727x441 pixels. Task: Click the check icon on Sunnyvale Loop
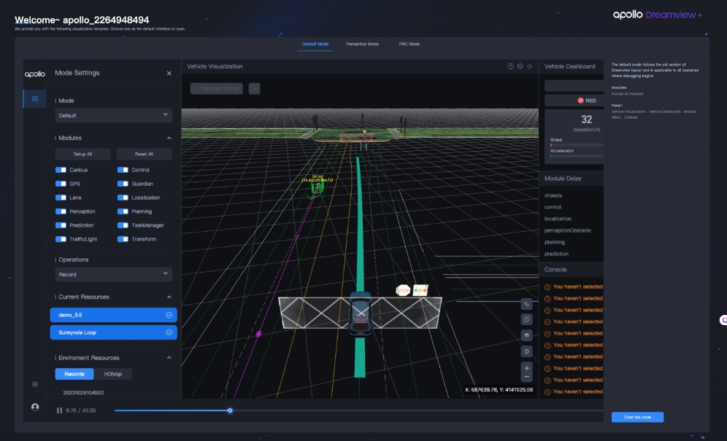(x=169, y=332)
